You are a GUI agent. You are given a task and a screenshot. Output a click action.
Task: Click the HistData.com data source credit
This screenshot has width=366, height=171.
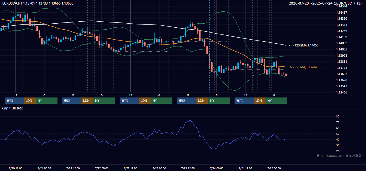tap(339, 156)
